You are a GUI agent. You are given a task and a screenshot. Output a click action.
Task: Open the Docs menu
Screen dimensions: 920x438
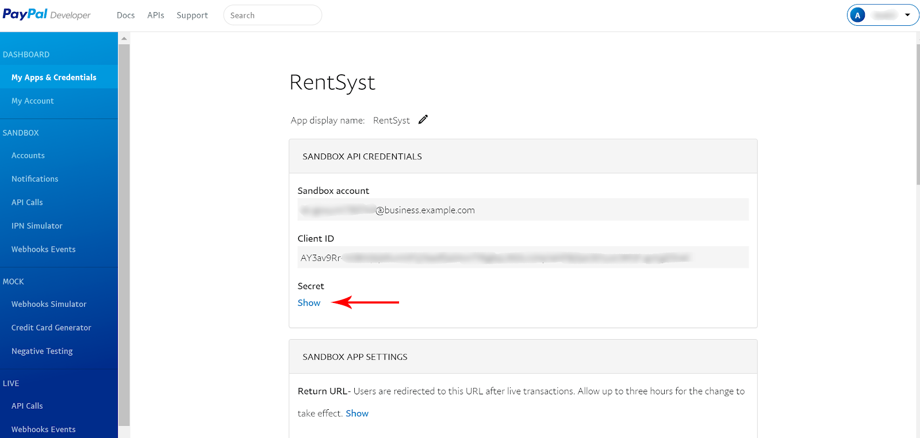(x=125, y=16)
